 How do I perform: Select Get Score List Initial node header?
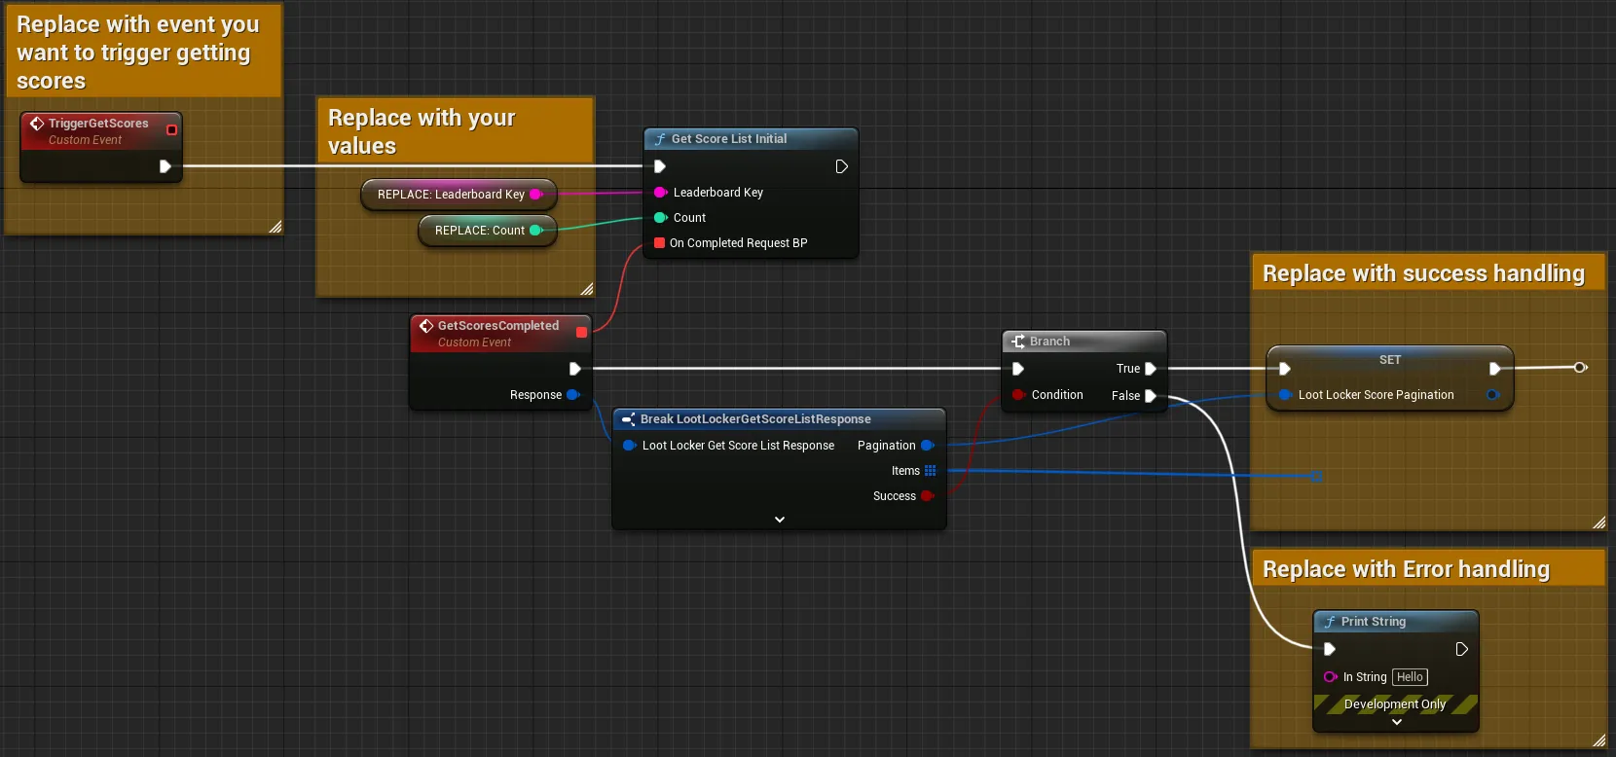(x=751, y=139)
